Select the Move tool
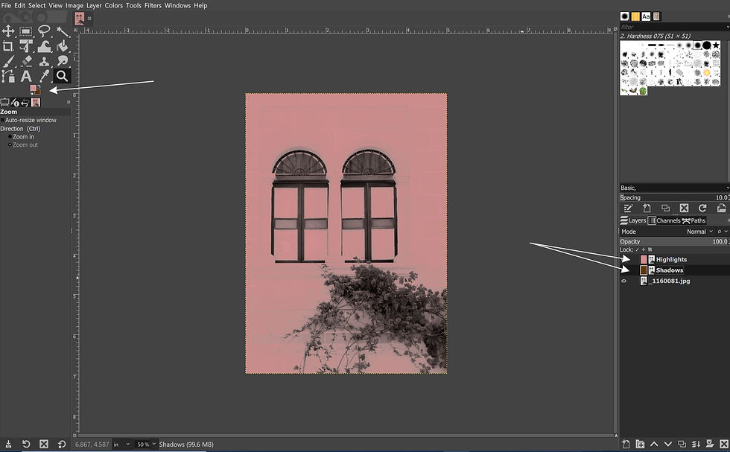730x452 pixels. [8, 32]
